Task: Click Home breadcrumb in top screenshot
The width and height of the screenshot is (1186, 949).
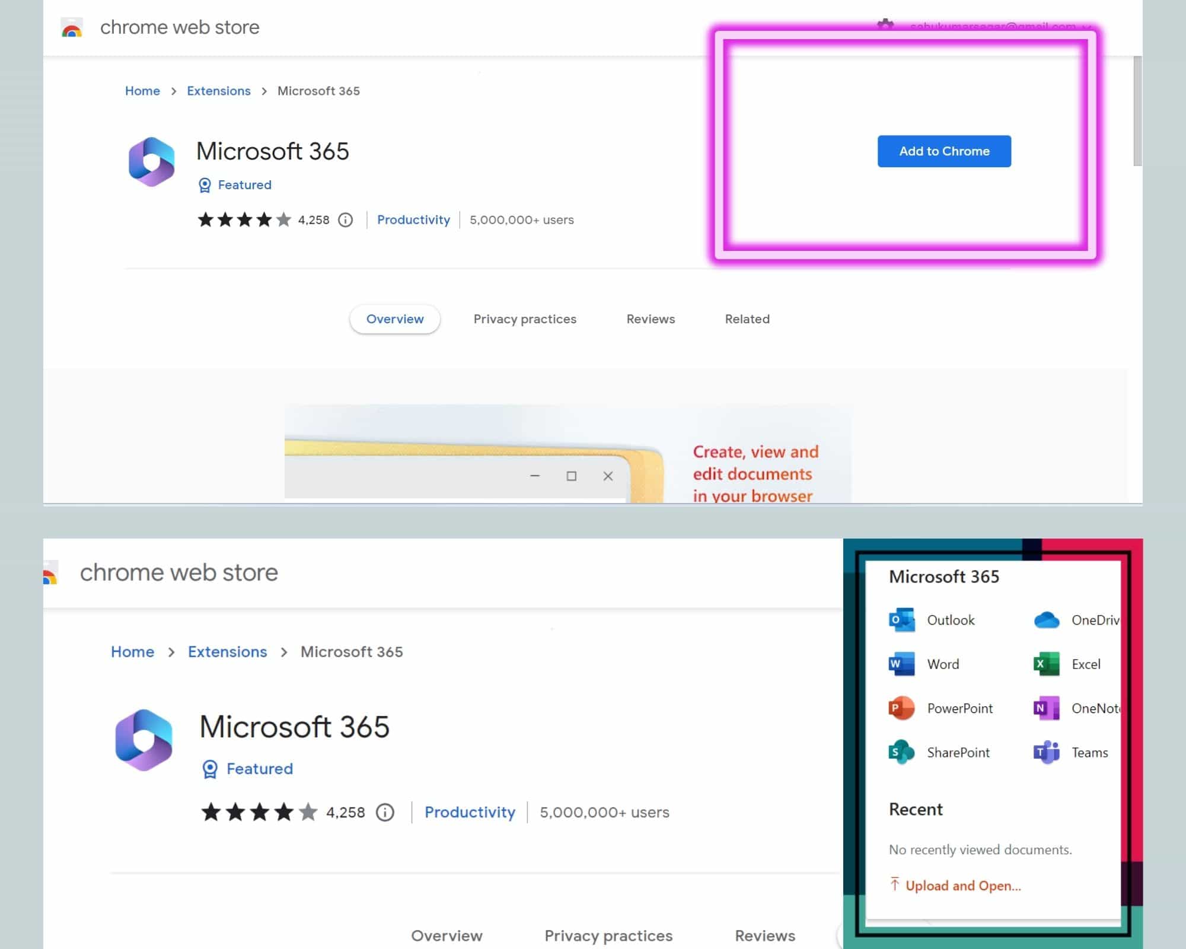Action: (x=142, y=91)
